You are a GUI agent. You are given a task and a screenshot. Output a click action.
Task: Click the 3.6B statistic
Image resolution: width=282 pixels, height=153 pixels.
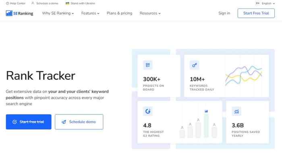click(x=238, y=125)
